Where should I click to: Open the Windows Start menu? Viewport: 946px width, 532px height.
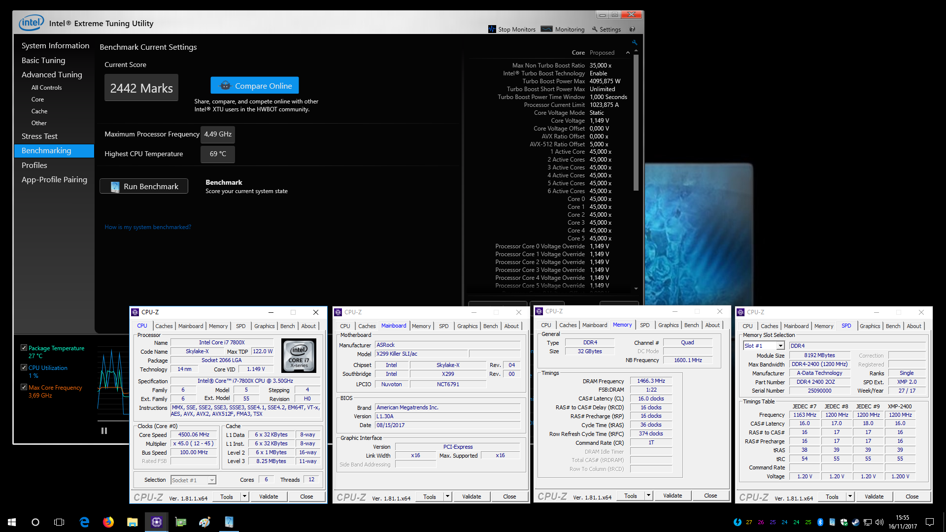click(x=12, y=522)
